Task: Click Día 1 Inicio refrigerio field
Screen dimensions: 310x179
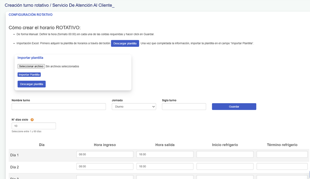Action: point(225,154)
